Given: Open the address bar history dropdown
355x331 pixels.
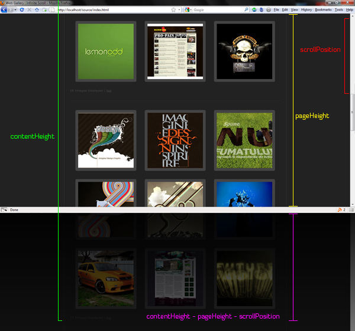Looking at the screenshot, I should [179, 9].
